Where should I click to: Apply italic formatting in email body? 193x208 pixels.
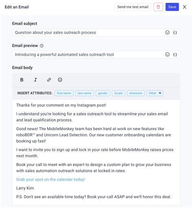[x=35, y=80]
